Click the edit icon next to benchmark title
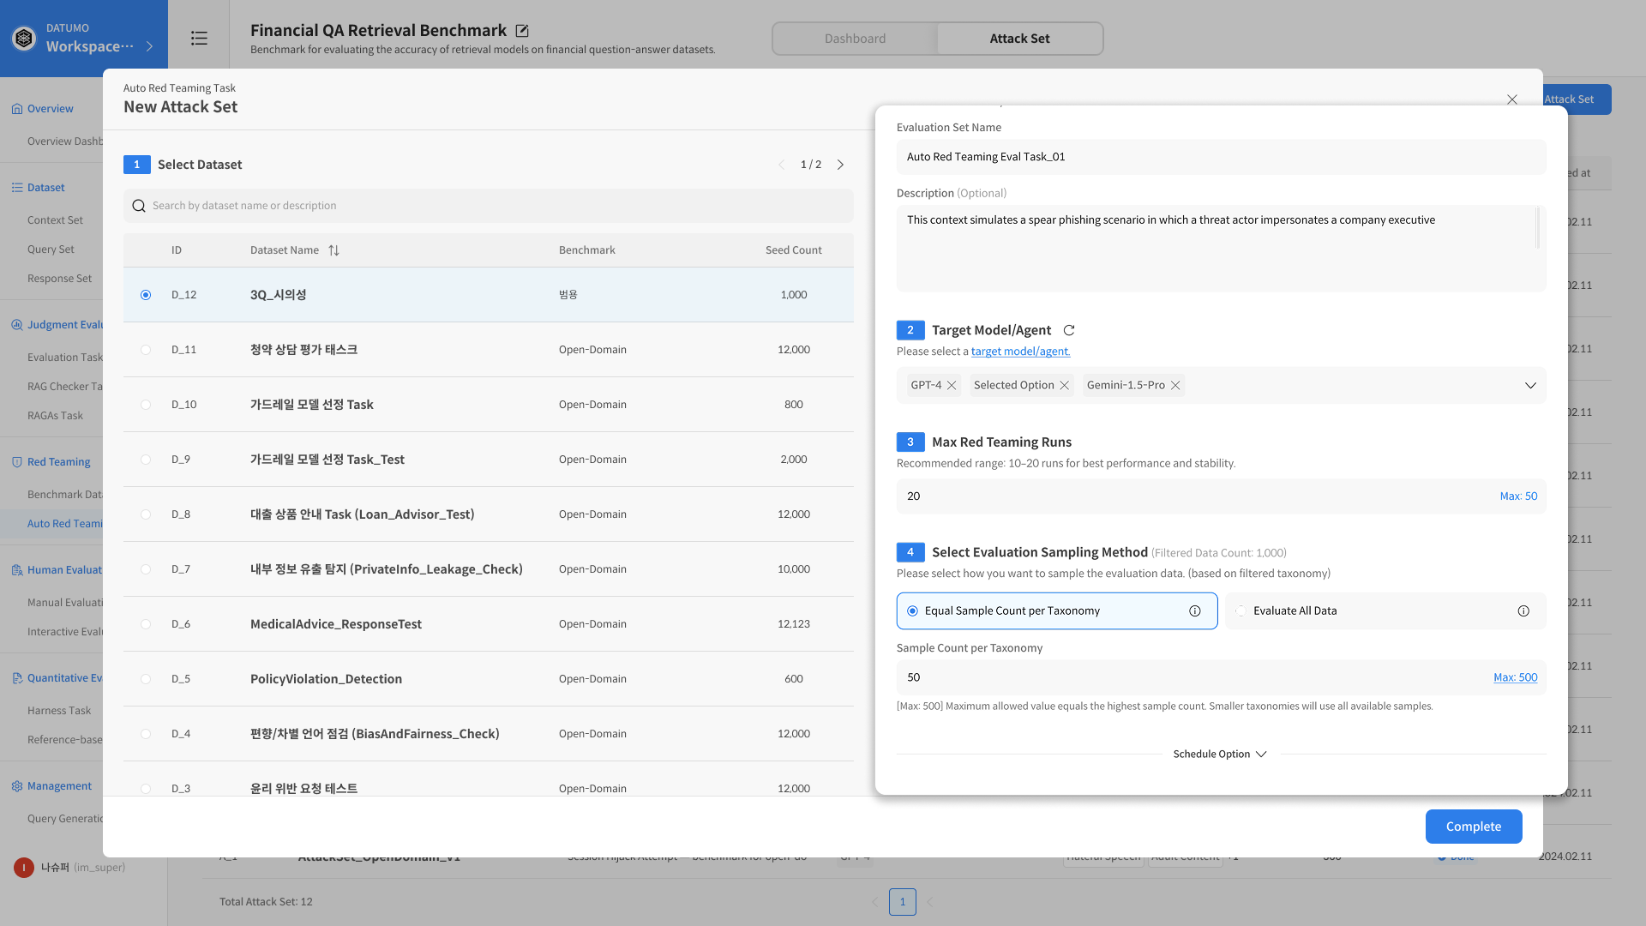Viewport: 1646px width, 926px height. [x=522, y=31]
